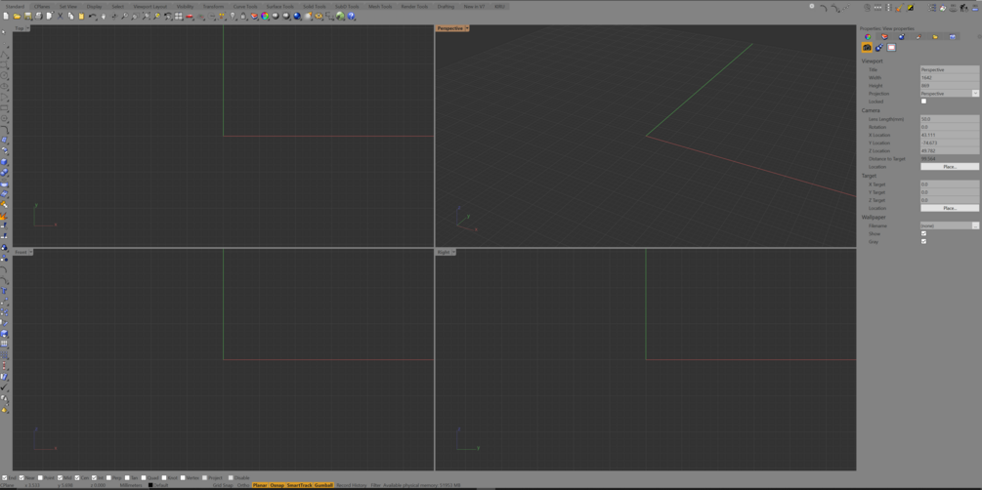Image resolution: width=982 pixels, height=490 pixels.
Task: Click the Camera Location Place button
Action: tap(950, 167)
